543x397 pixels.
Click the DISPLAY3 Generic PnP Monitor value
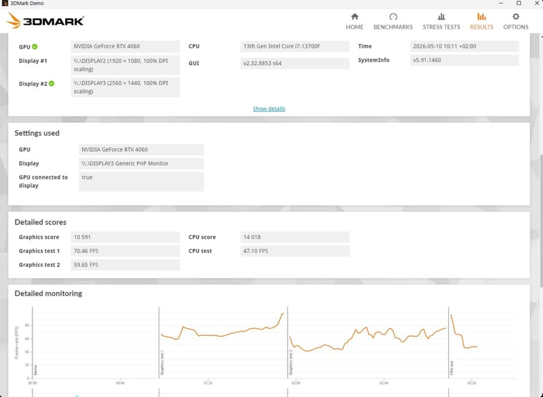point(141,163)
